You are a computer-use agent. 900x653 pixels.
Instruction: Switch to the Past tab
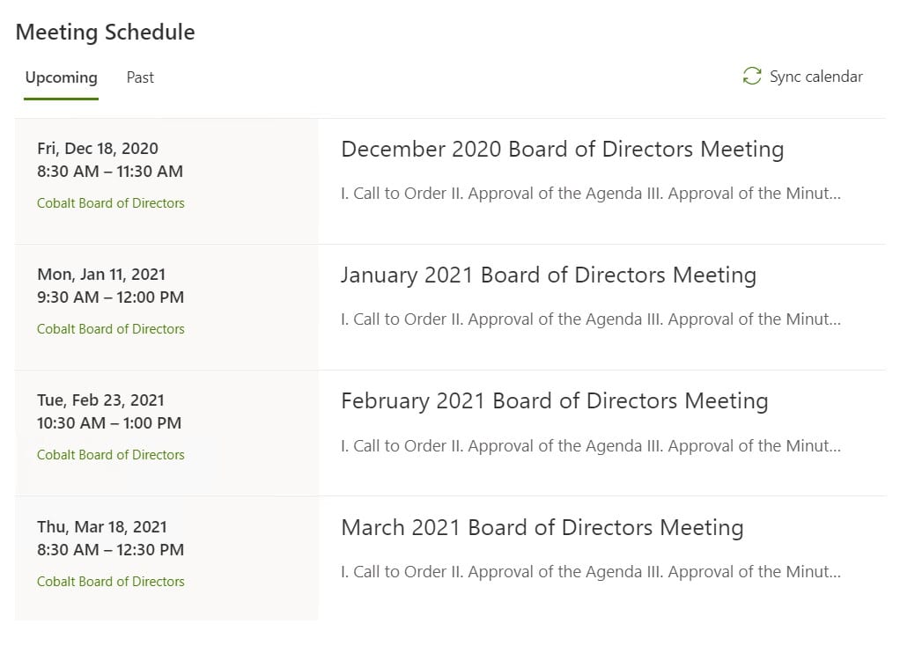pyautogui.click(x=140, y=77)
